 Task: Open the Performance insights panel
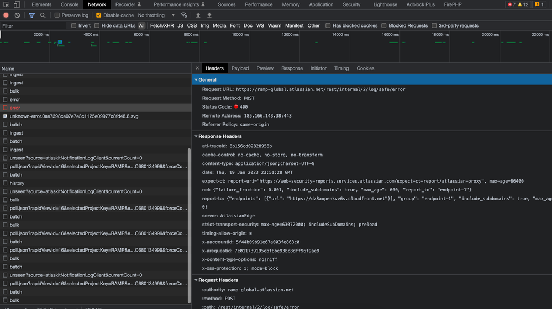pyautogui.click(x=179, y=4)
